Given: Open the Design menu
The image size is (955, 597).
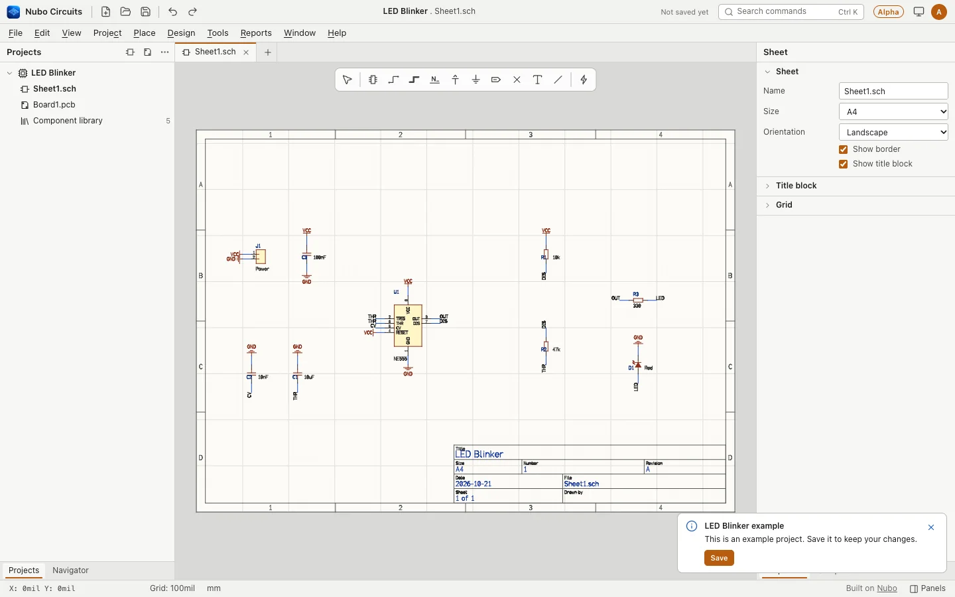Looking at the screenshot, I should click(x=181, y=33).
